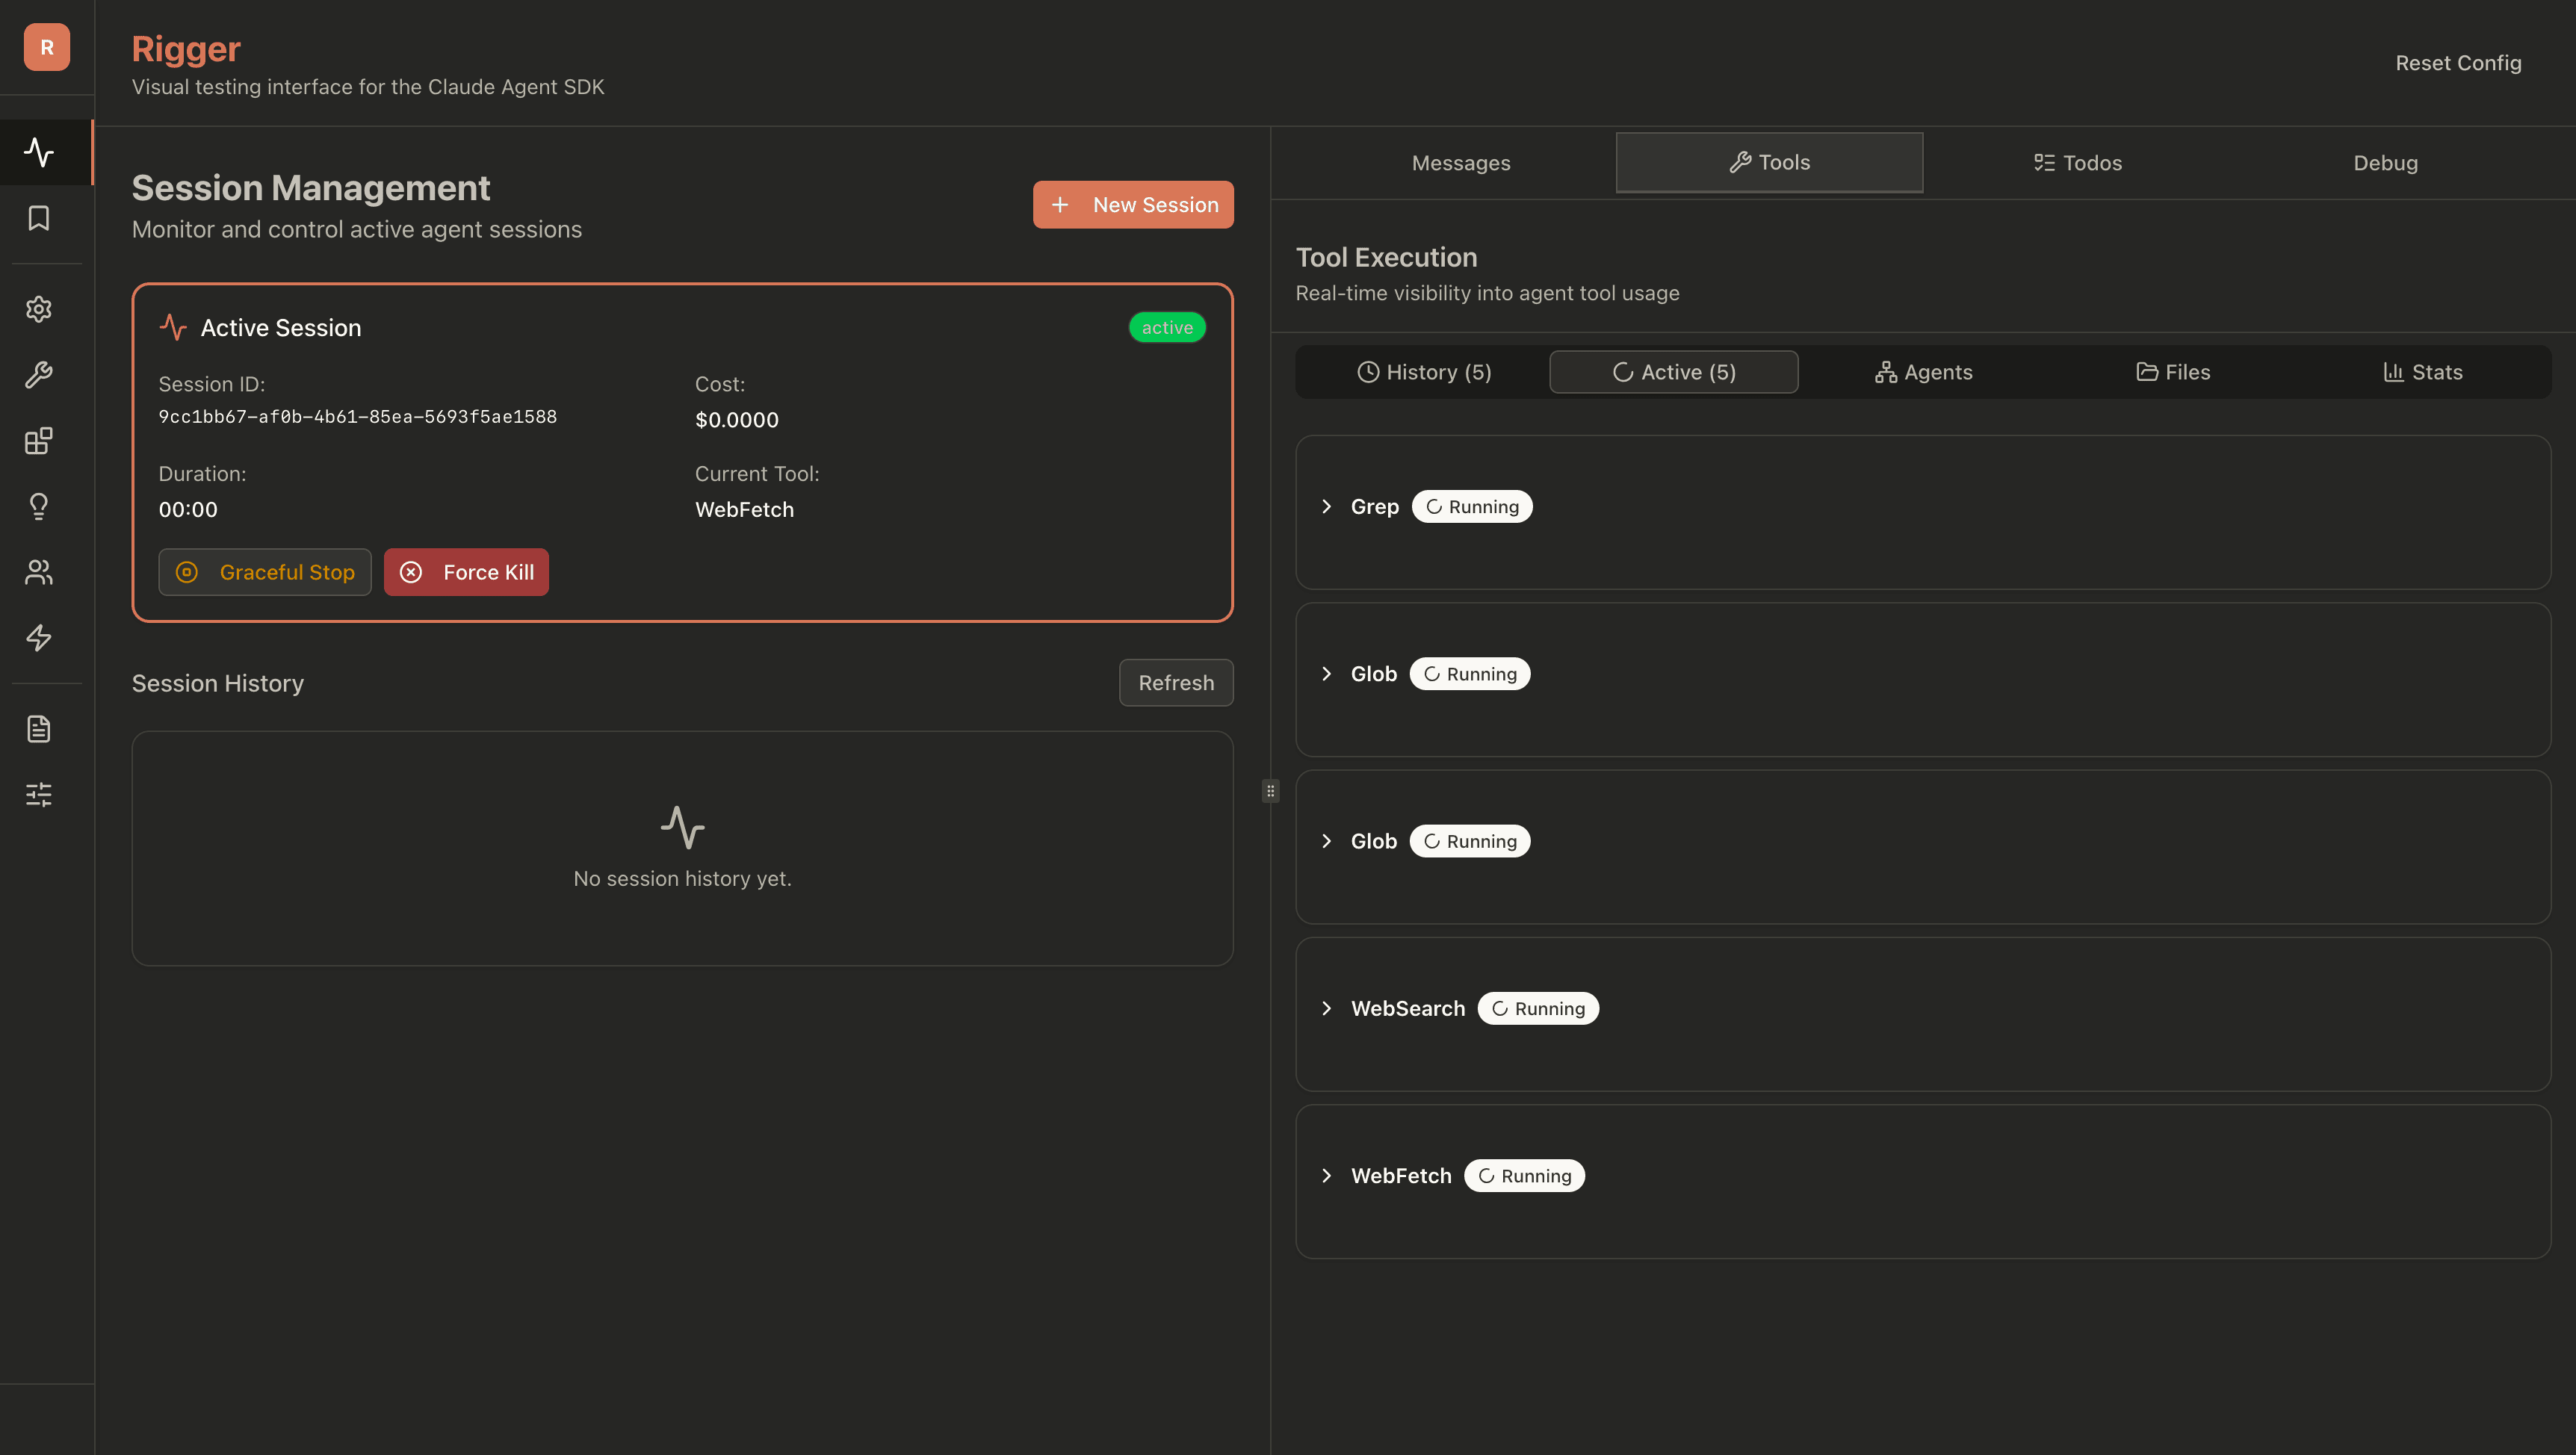2576x1455 pixels.
Task: Click the Grep tool name
Action: coord(1374,507)
